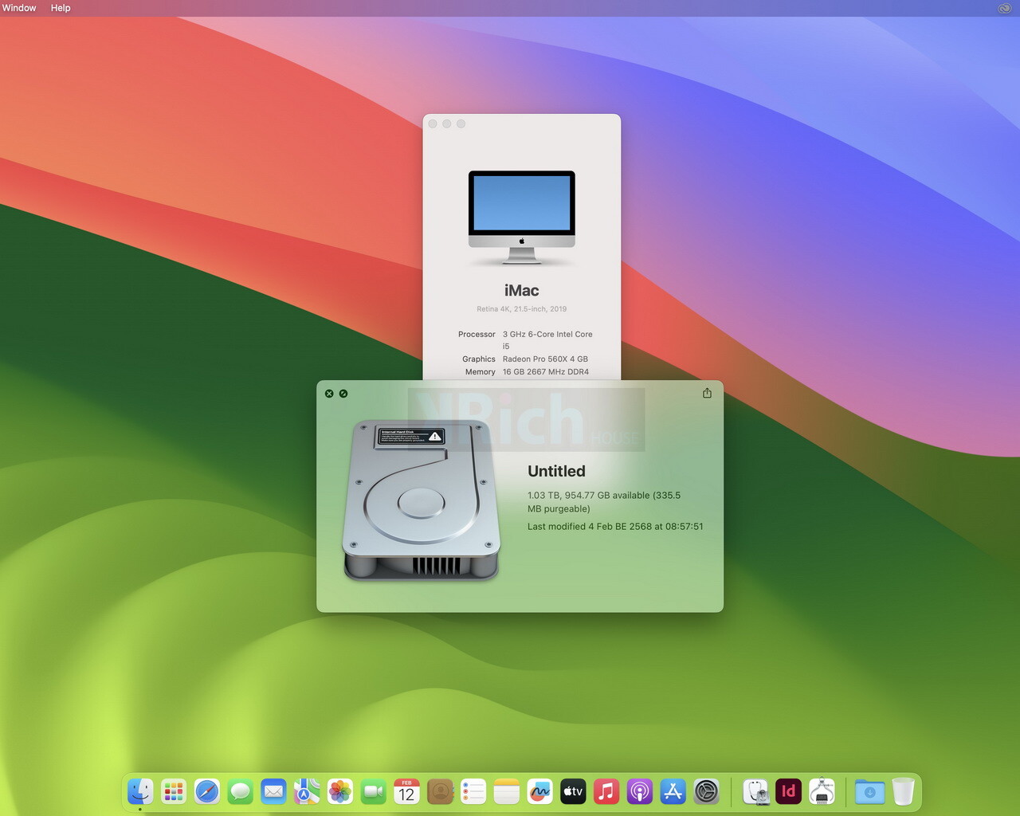Click the "iMac" title in About window
Image resolution: width=1020 pixels, height=816 pixels.
pyautogui.click(x=522, y=291)
